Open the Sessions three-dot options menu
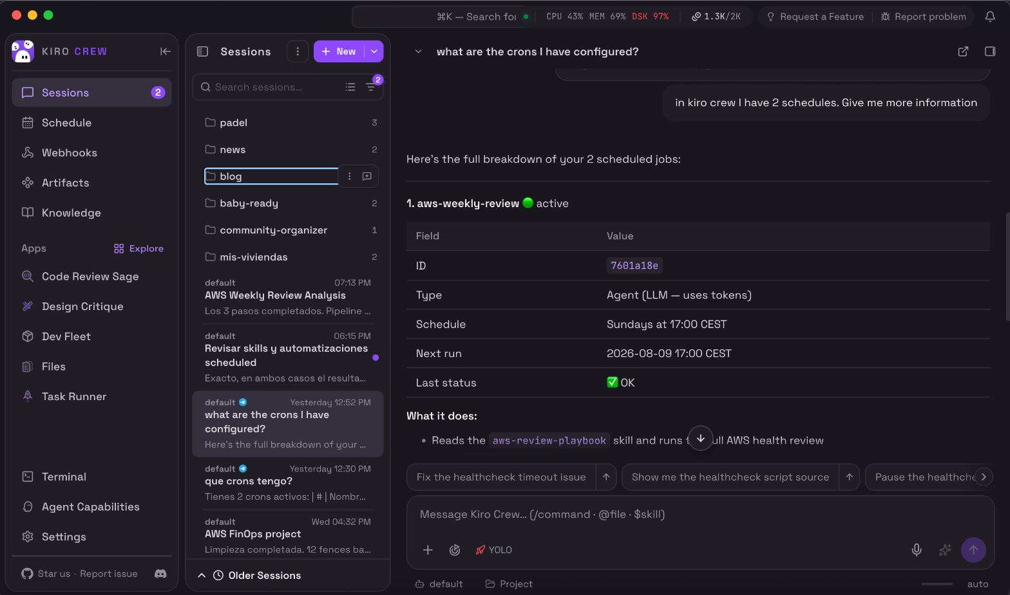 298,51
